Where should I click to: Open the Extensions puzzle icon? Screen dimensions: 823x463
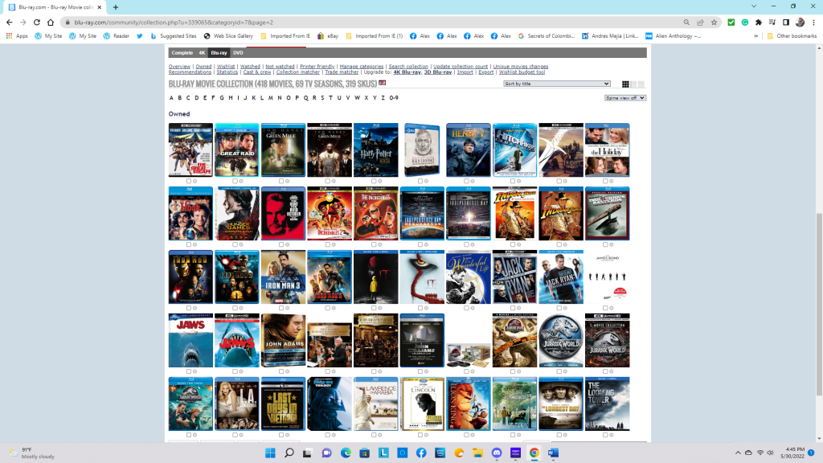pos(758,23)
